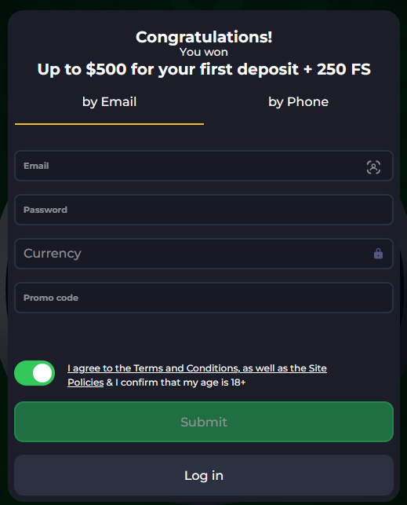Click the age 18+ confirmation text
Screen dimensions: 407x505
(180, 382)
